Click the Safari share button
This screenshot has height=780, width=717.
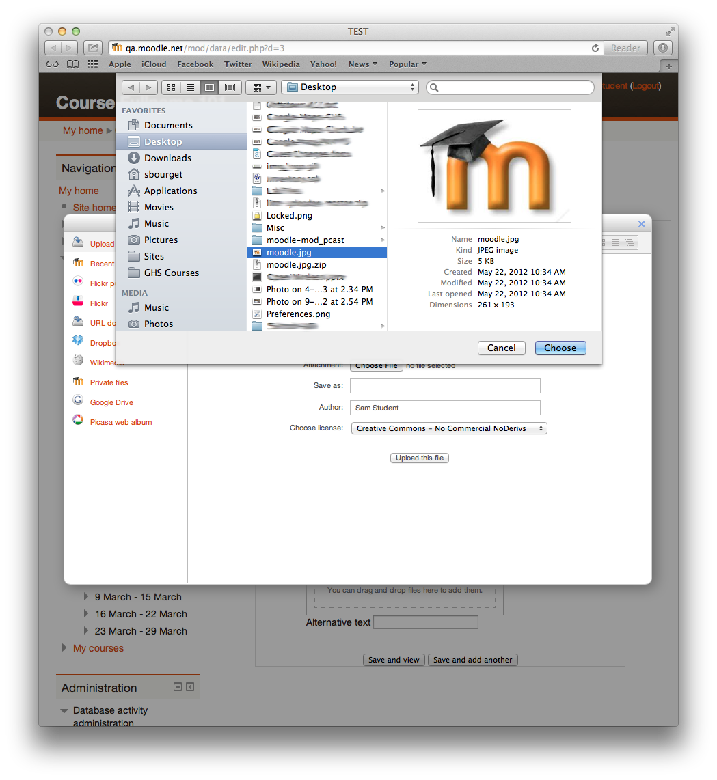tap(92, 48)
